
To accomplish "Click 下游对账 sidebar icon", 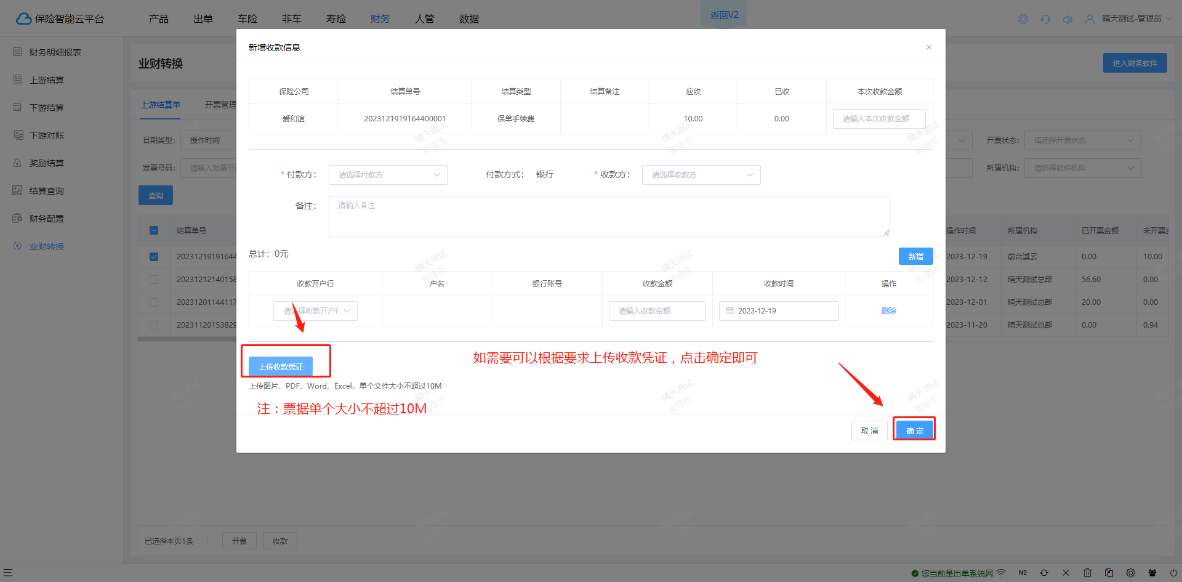I will click(x=17, y=135).
